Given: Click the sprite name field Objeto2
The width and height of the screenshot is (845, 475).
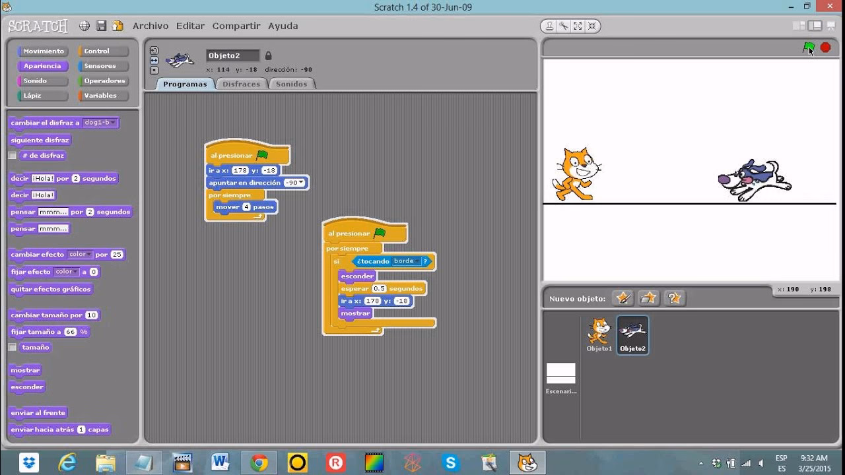Looking at the screenshot, I should click(x=232, y=56).
